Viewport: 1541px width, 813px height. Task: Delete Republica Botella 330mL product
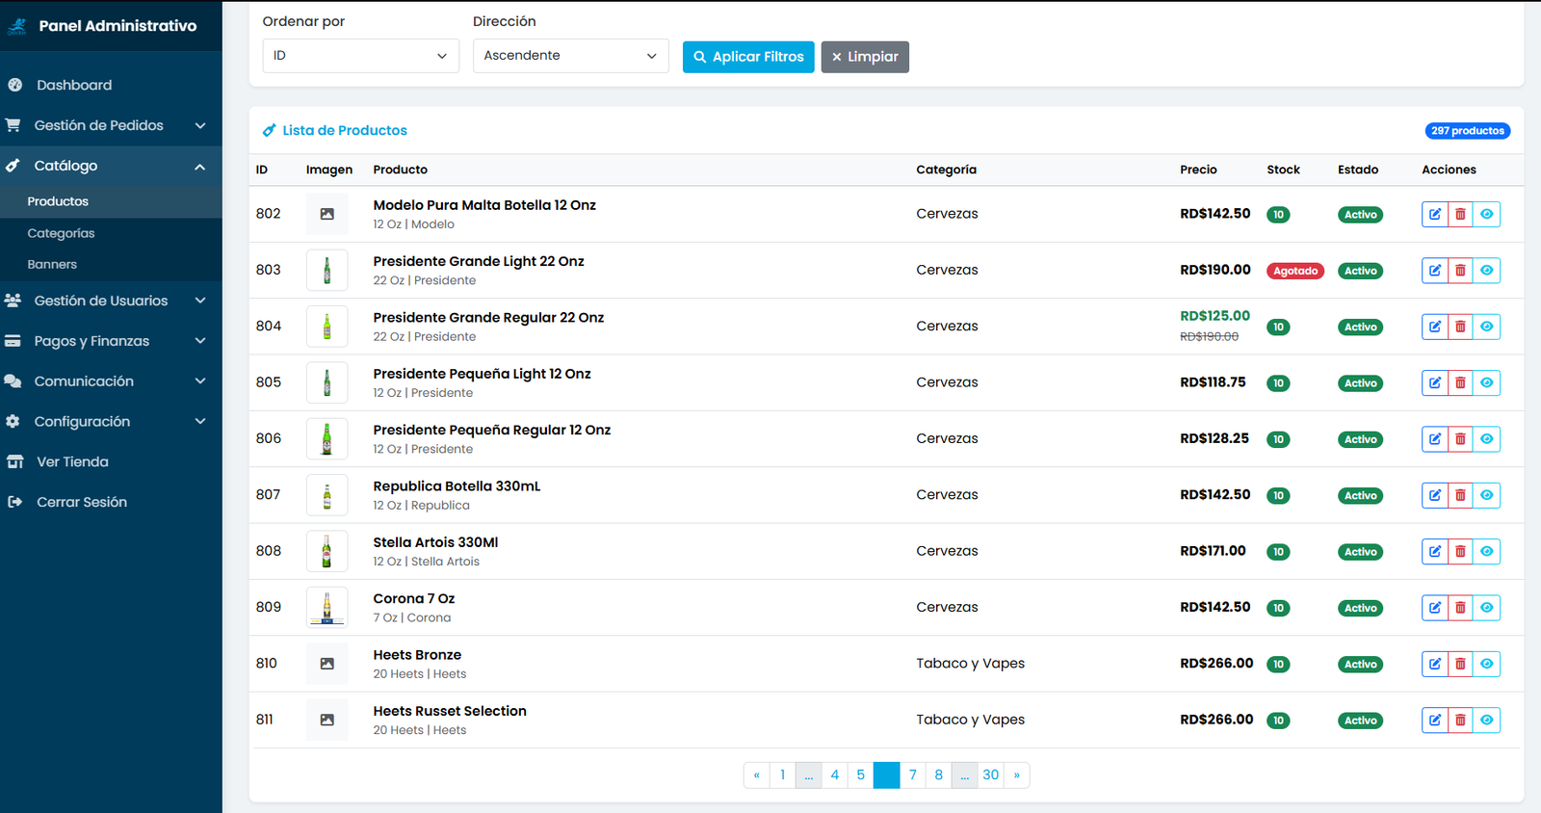(1460, 495)
